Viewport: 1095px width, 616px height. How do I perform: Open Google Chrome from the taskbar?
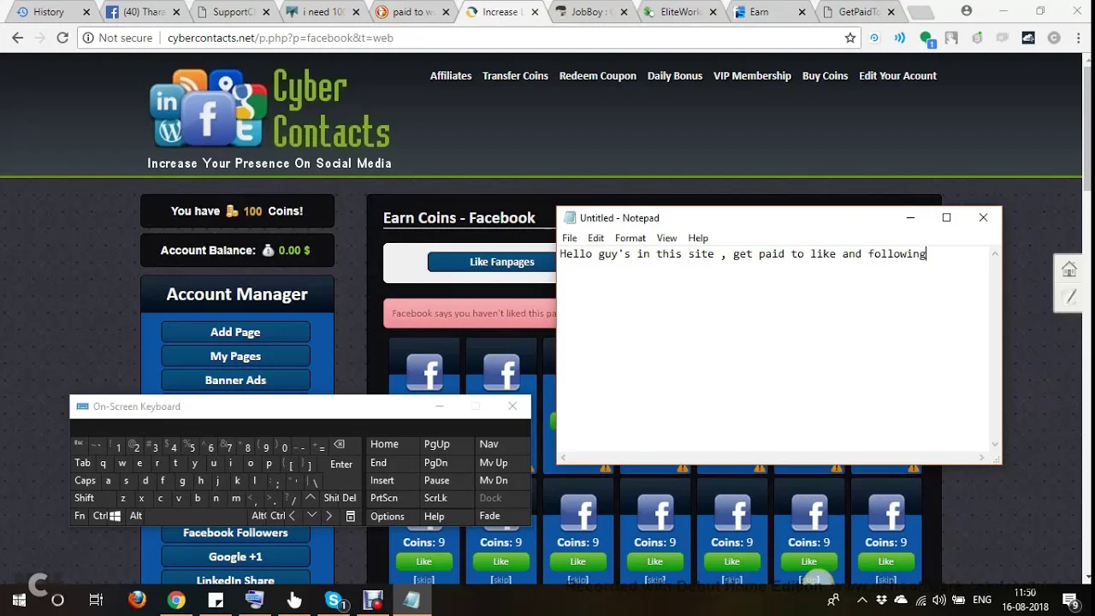pyautogui.click(x=176, y=600)
